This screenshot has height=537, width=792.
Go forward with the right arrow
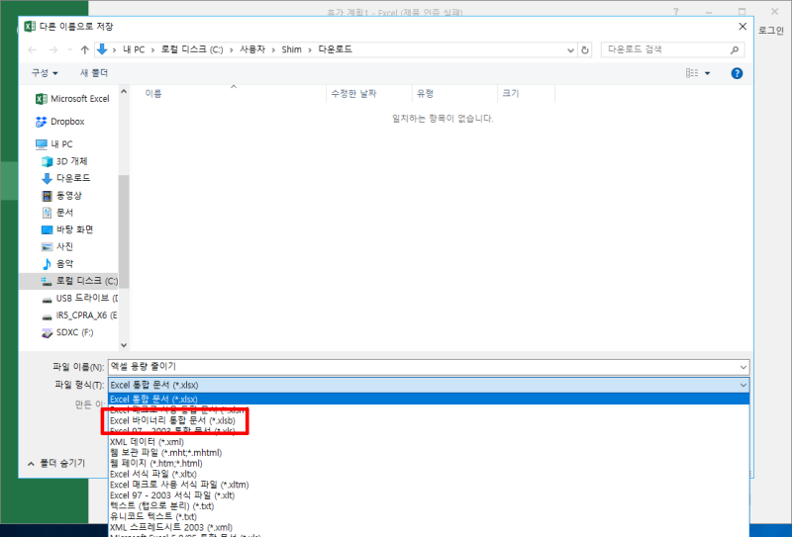tap(53, 49)
